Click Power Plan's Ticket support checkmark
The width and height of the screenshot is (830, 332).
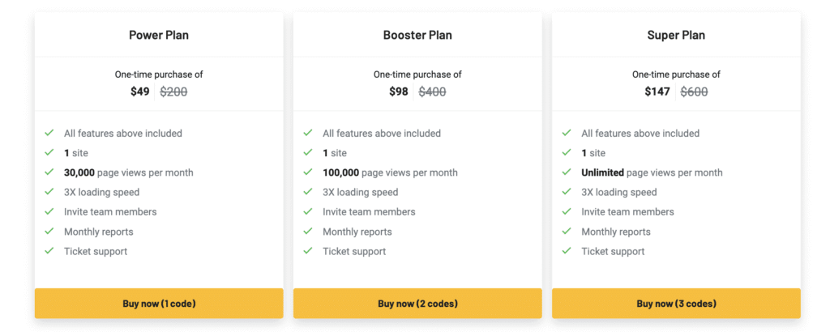click(49, 251)
